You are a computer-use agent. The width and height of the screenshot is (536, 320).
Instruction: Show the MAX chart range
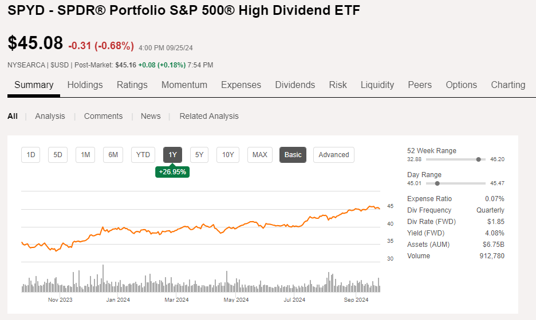coord(260,155)
